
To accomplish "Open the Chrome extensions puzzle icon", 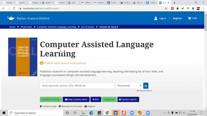I will click(193, 8).
